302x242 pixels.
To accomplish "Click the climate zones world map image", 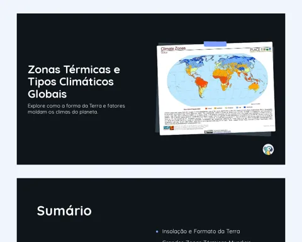I will pyautogui.click(x=216, y=88).
